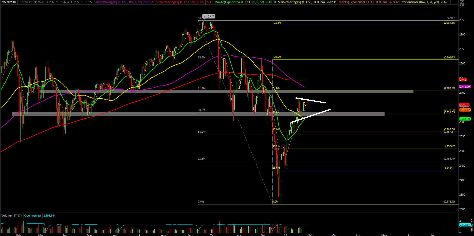Click the green 2608.38 price axis tag
The image size is (474, 236).
[x=465, y=119]
